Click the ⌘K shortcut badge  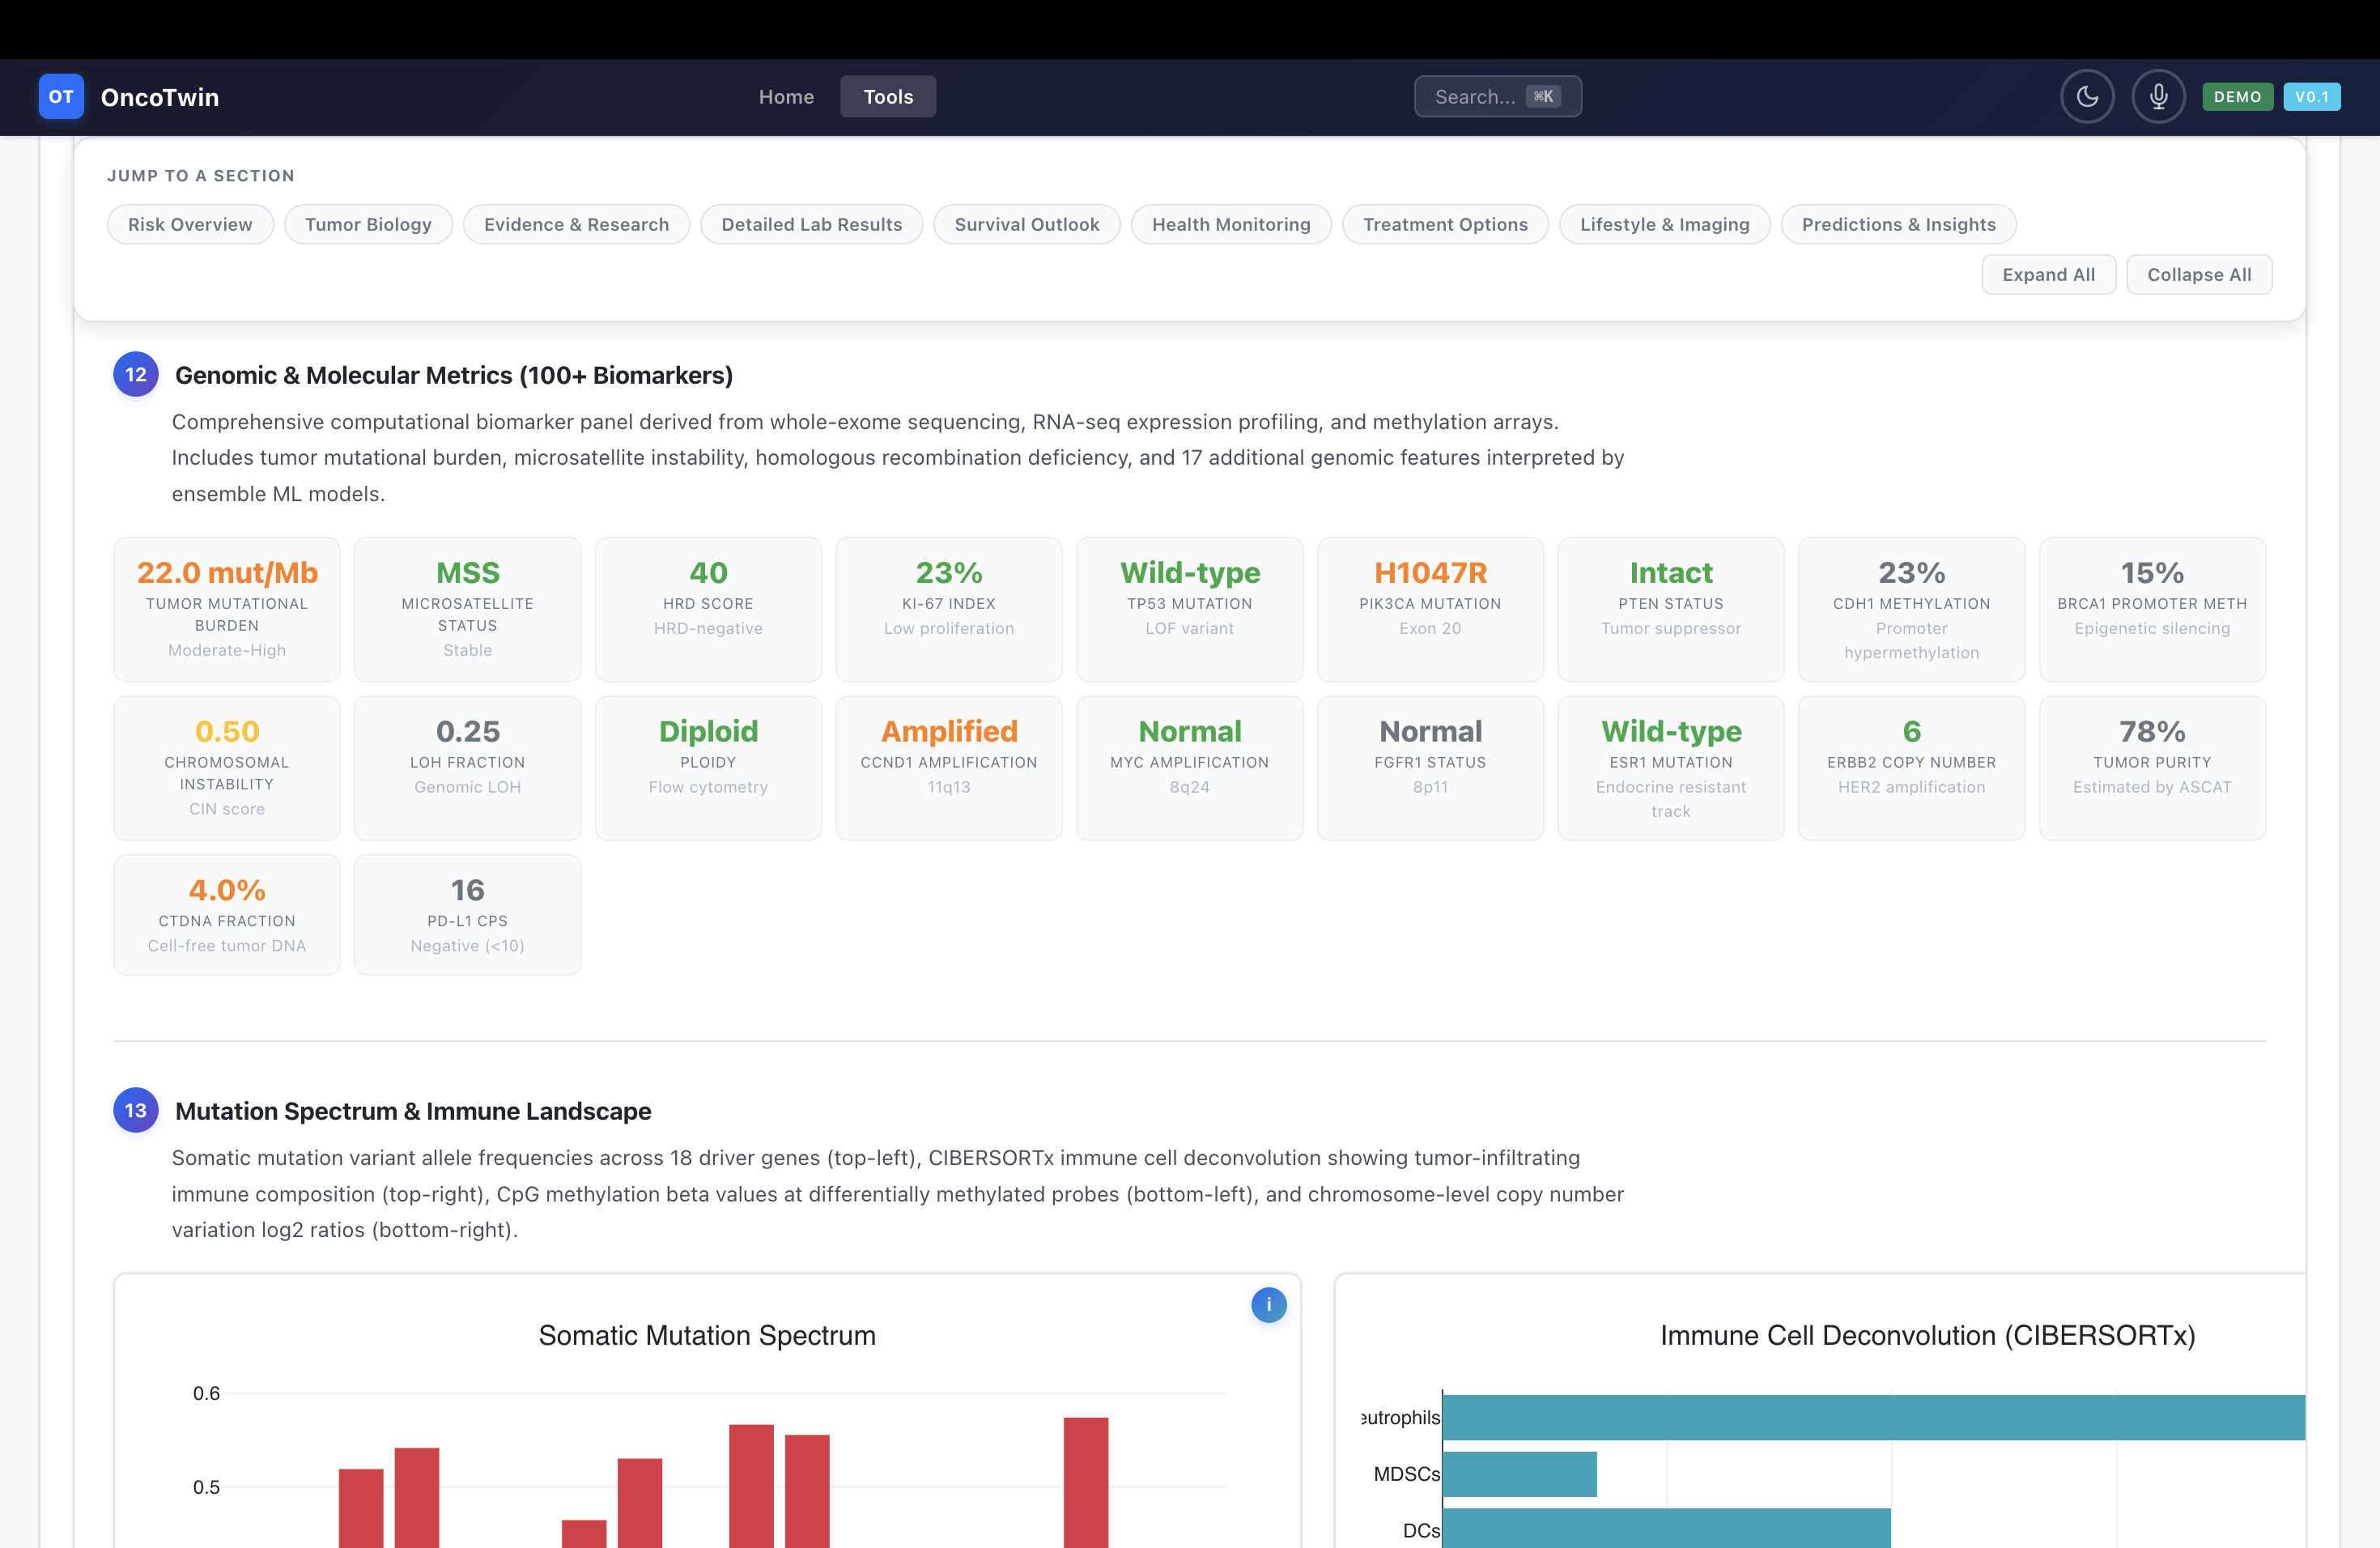pyautogui.click(x=1543, y=97)
